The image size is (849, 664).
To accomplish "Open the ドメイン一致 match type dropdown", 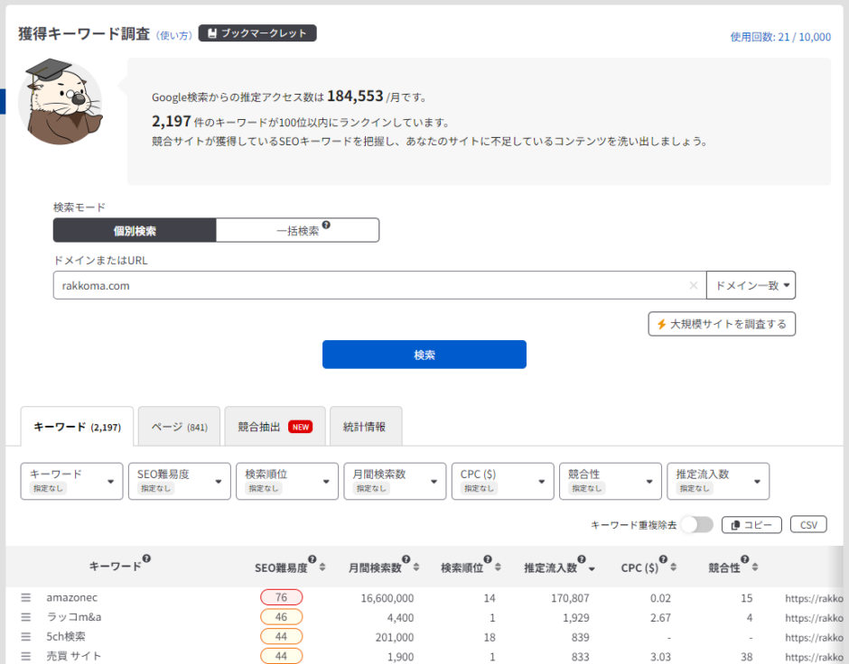I will coord(751,285).
